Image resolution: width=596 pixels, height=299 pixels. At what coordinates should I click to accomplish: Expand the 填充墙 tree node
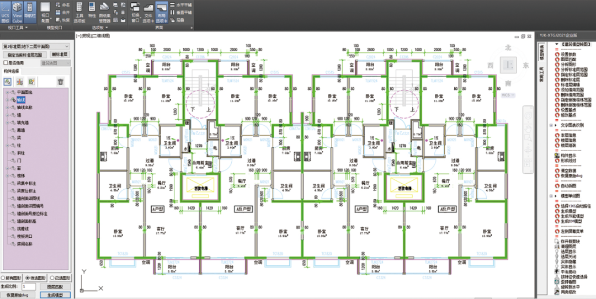click(7, 122)
